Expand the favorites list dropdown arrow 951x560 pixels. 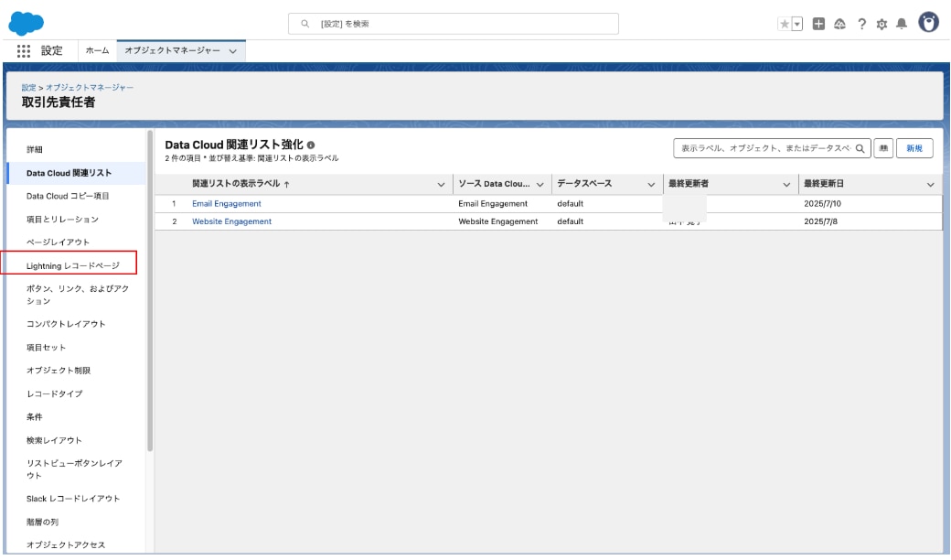pos(796,24)
